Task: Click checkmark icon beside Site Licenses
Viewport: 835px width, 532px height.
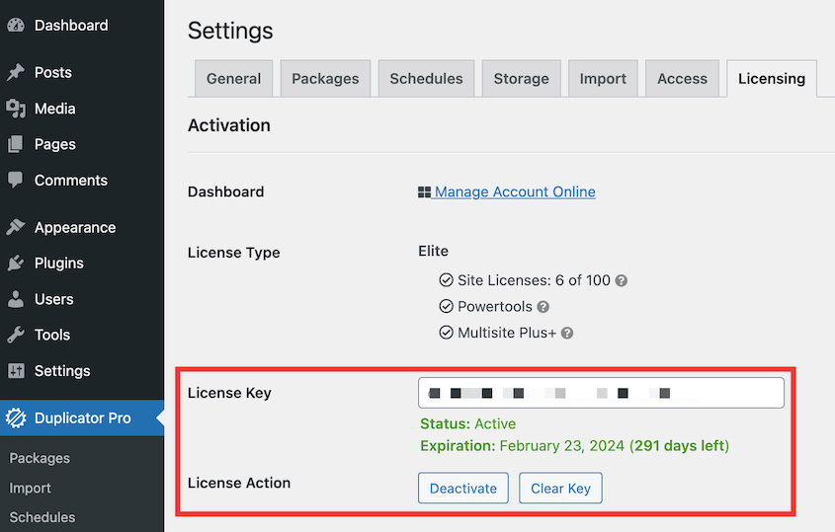Action: coord(446,280)
